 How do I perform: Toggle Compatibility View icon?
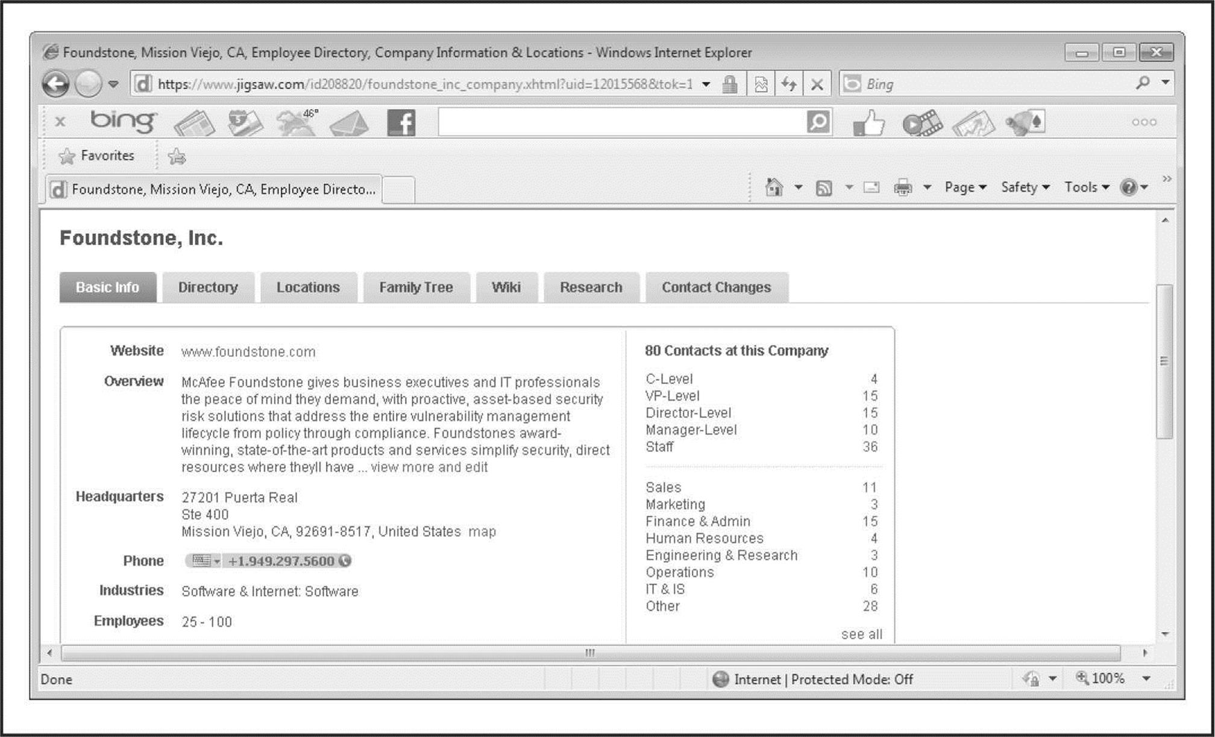(761, 84)
